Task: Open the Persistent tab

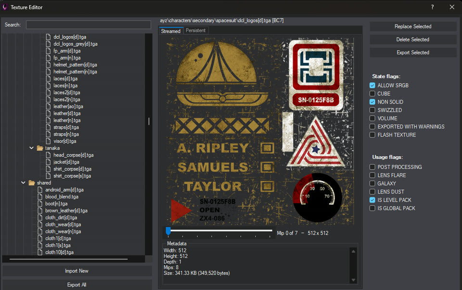Action: pyautogui.click(x=196, y=30)
